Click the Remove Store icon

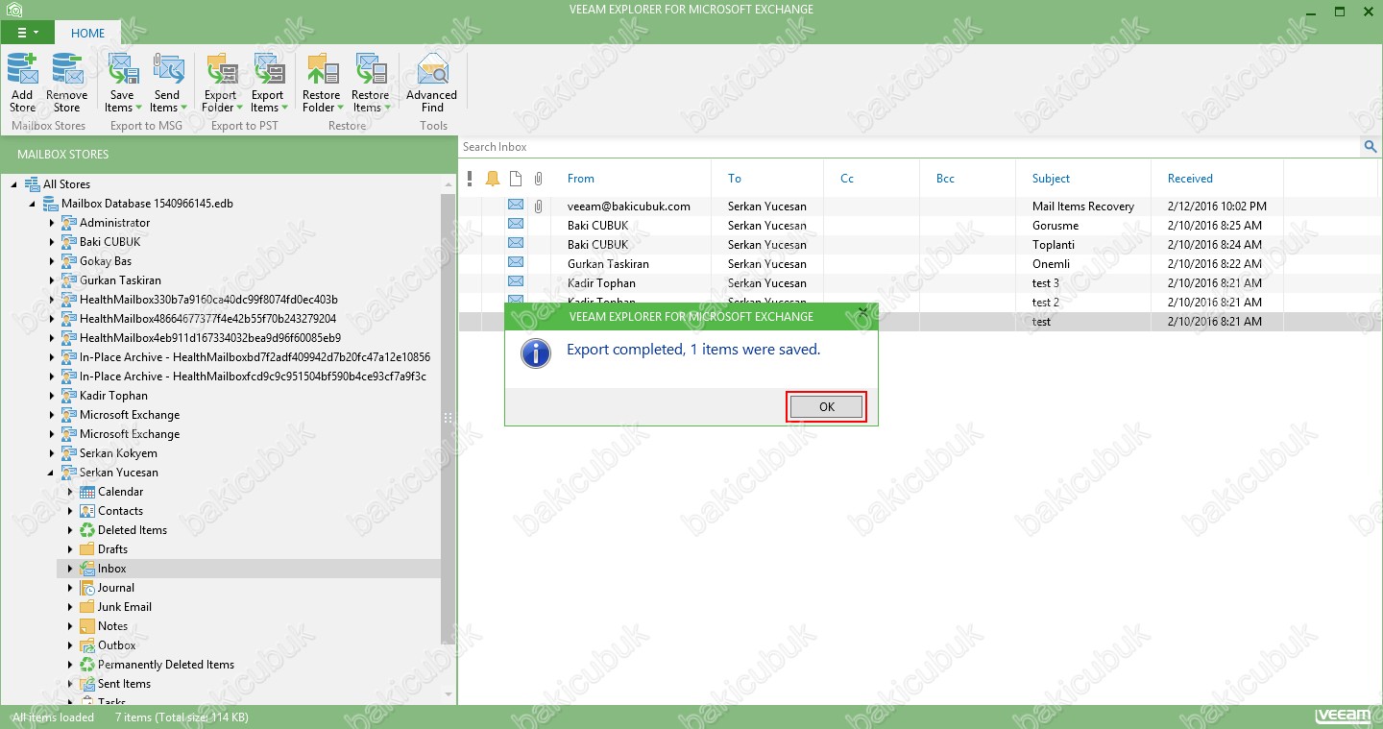pos(67,70)
